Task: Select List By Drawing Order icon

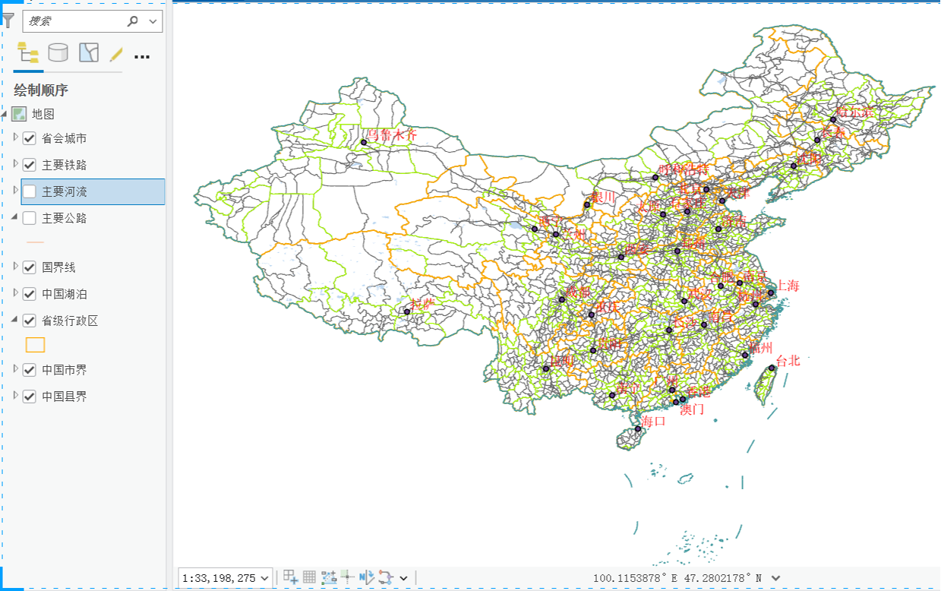Action: pyautogui.click(x=28, y=53)
